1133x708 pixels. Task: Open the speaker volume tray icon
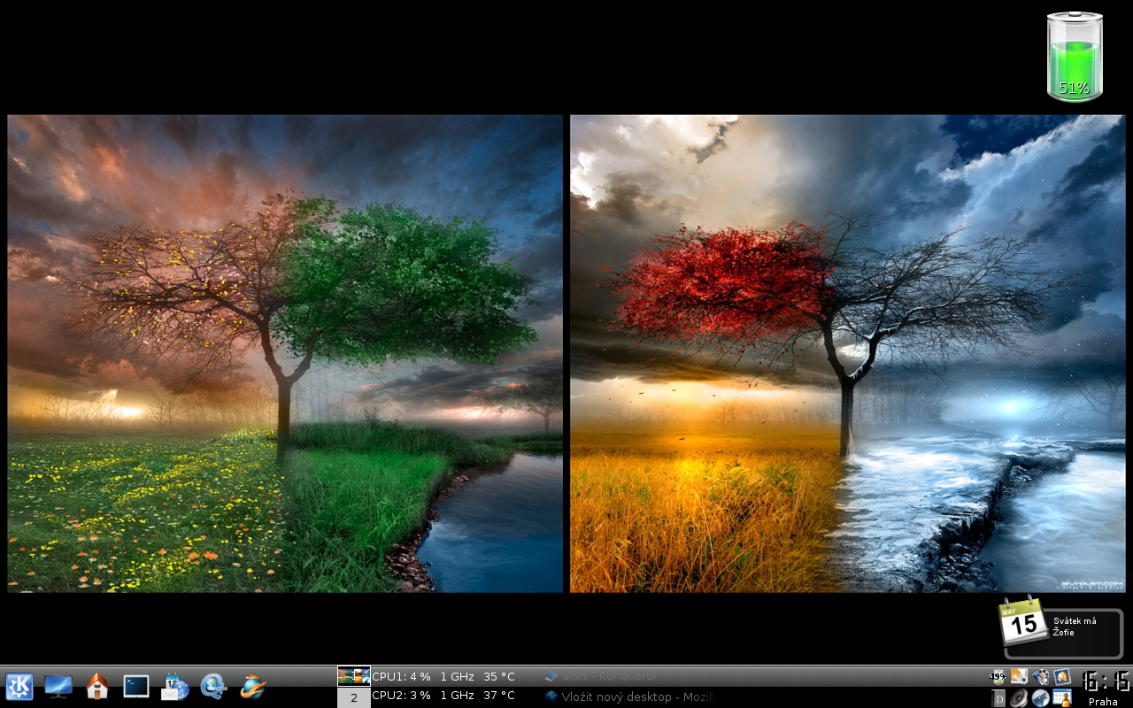1020,698
